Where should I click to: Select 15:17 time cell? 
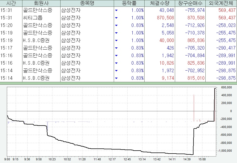[6, 48]
